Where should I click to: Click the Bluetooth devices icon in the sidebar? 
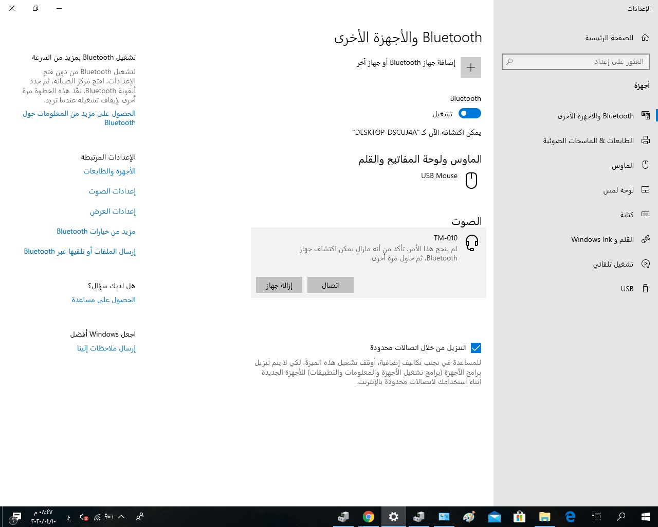pyautogui.click(x=646, y=116)
